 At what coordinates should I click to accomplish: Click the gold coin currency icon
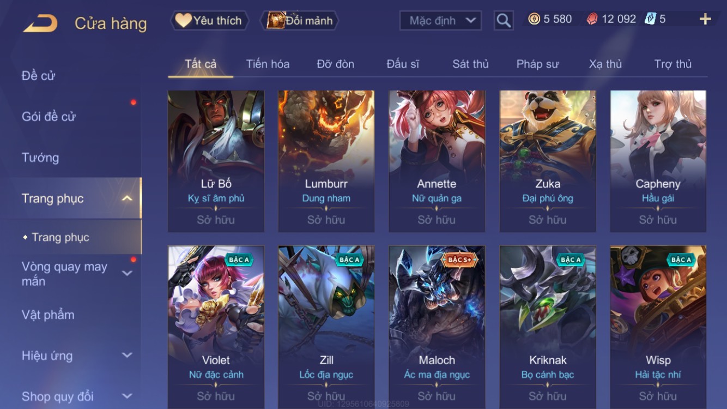click(534, 19)
